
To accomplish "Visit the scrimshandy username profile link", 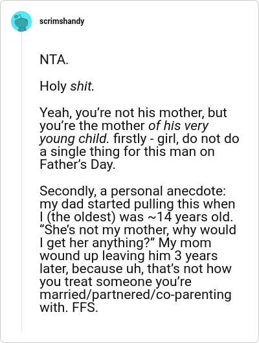I will pyautogui.click(x=62, y=21).
